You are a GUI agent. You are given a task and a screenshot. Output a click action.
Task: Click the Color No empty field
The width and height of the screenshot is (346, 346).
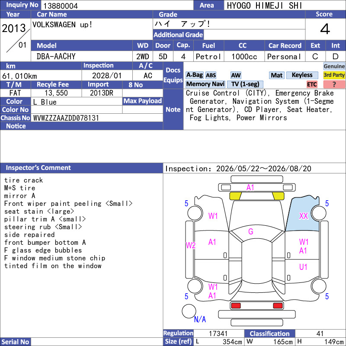[x=77, y=110]
